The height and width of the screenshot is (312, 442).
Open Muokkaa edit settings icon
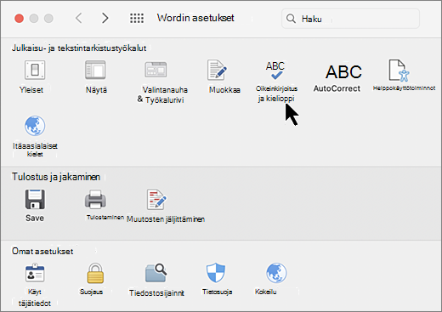(x=217, y=70)
